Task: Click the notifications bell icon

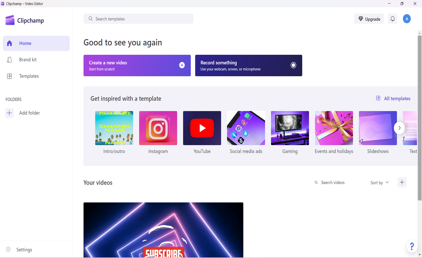Action: 392,19
